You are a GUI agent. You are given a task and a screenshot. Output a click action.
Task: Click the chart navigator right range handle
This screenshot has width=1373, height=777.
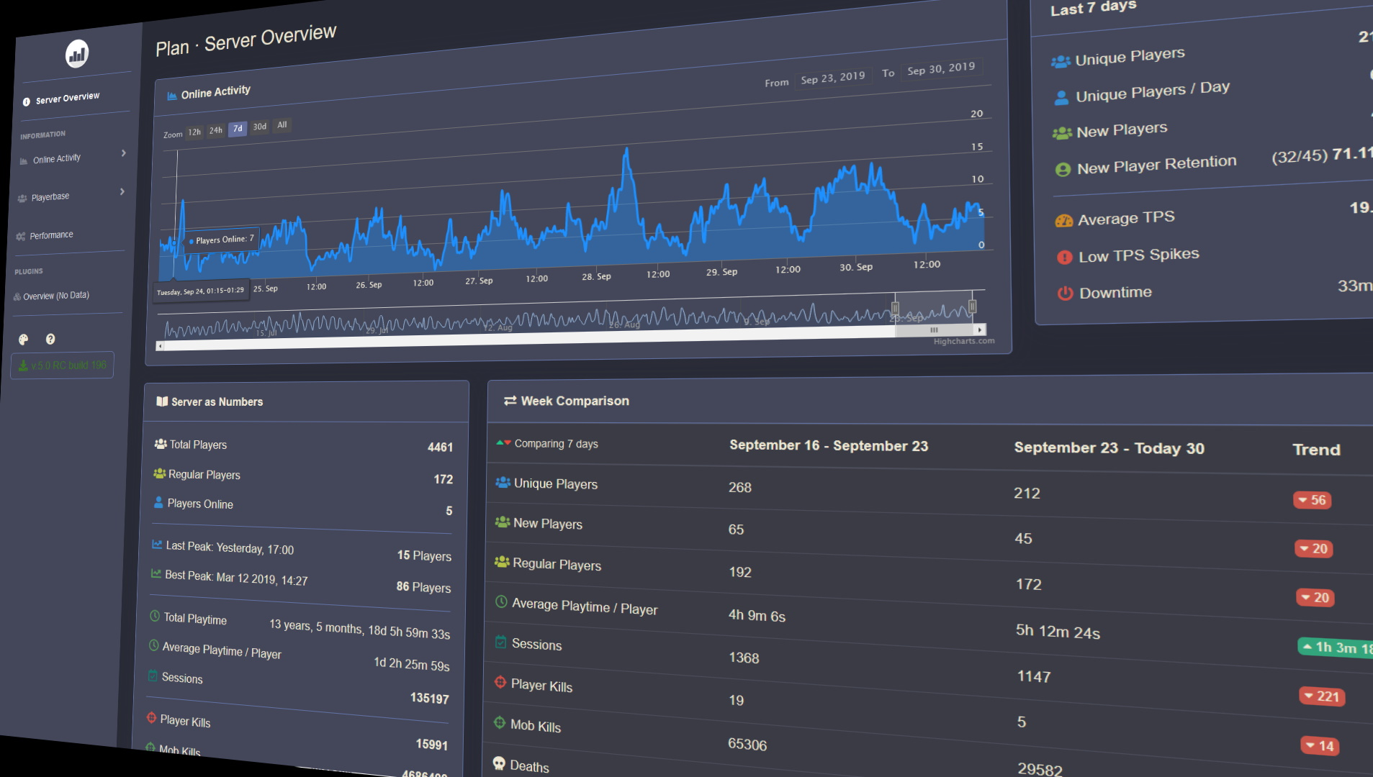pyautogui.click(x=972, y=307)
